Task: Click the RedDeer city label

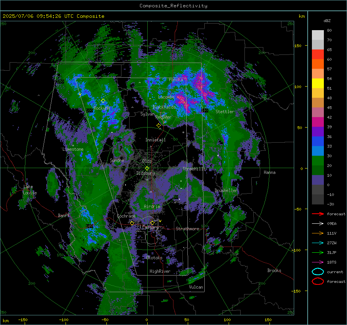Action: (163, 117)
